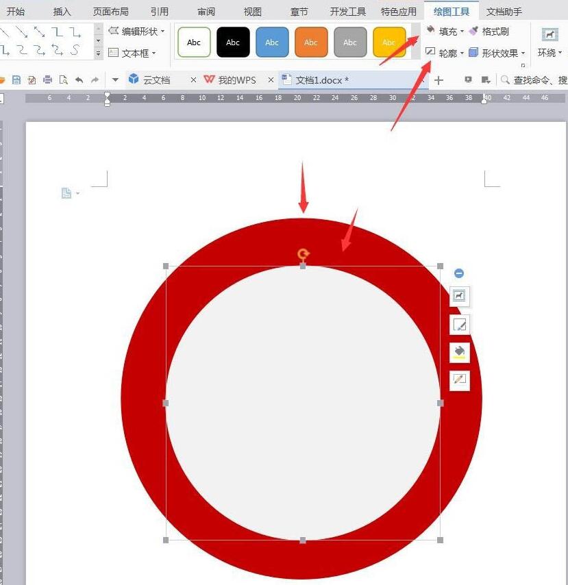Image resolution: width=568 pixels, height=585 pixels.
Task: Click the floating layout options icon beside shape
Action: pos(459,296)
